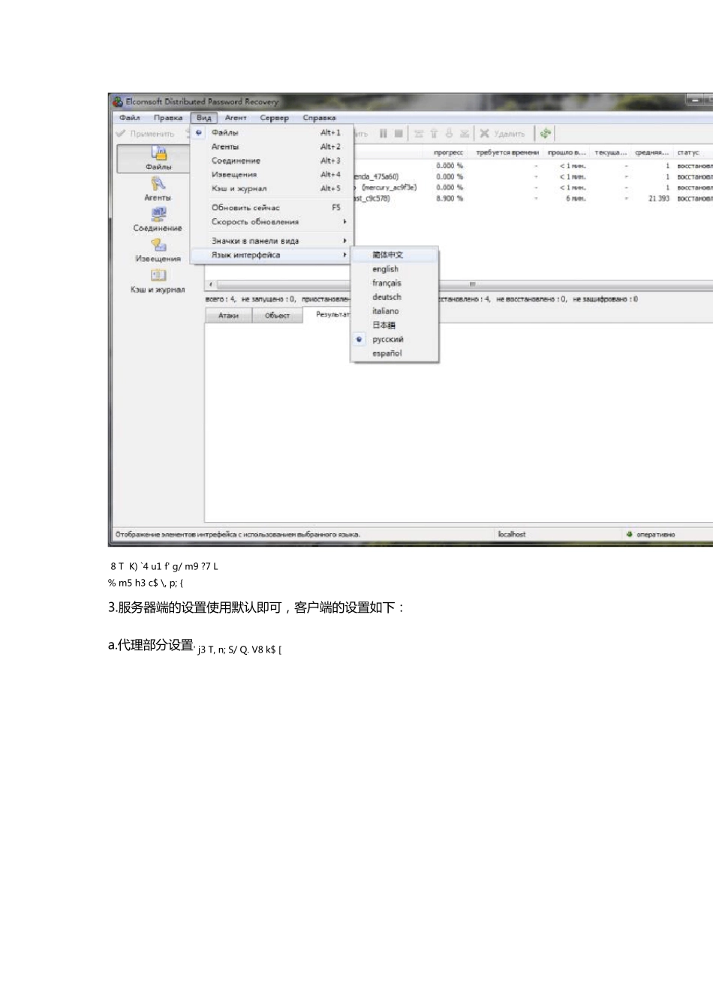Switch to the Результат tab
Image resolution: width=713 pixels, height=1008 pixels.
(332, 314)
